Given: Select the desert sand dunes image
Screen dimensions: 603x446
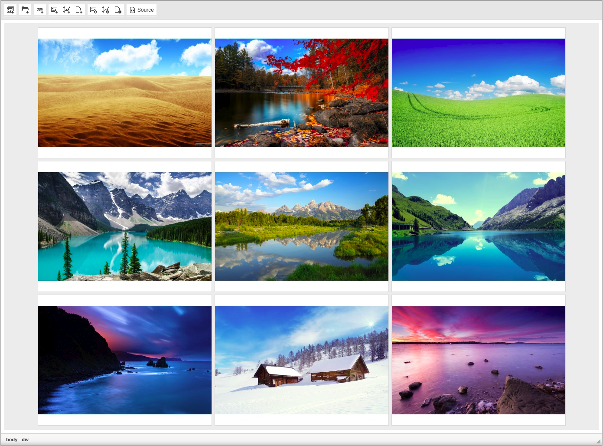Looking at the screenshot, I should (125, 93).
